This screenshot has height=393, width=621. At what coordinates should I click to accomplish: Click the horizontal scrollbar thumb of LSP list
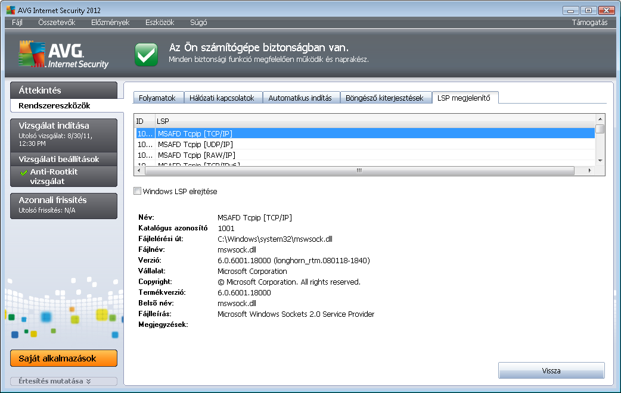pyautogui.click(x=359, y=170)
